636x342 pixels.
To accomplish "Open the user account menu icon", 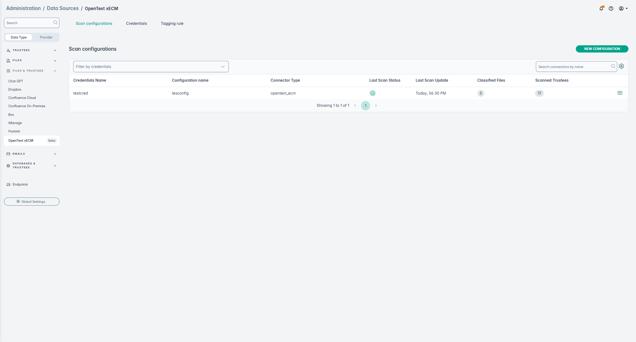I will coord(623,9).
